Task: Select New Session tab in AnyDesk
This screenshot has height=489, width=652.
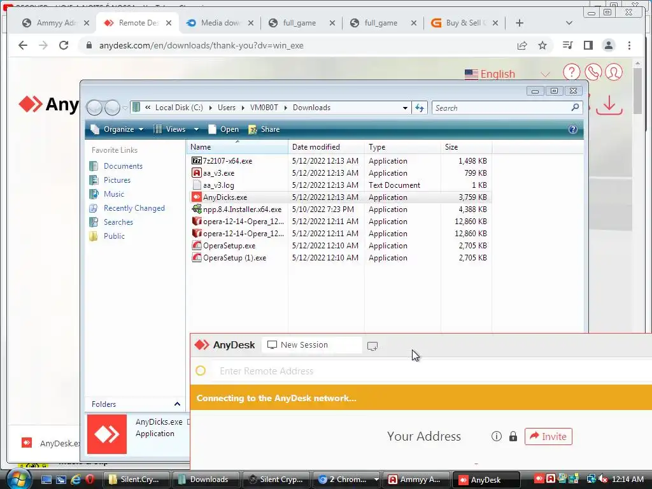Action: pyautogui.click(x=311, y=344)
